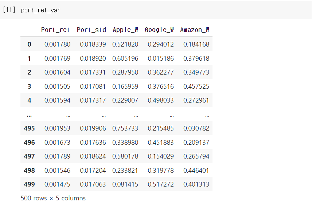This screenshot has height=204, width=312.
Task: Click Port_std value 0.017636
Action: click(x=93, y=143)
